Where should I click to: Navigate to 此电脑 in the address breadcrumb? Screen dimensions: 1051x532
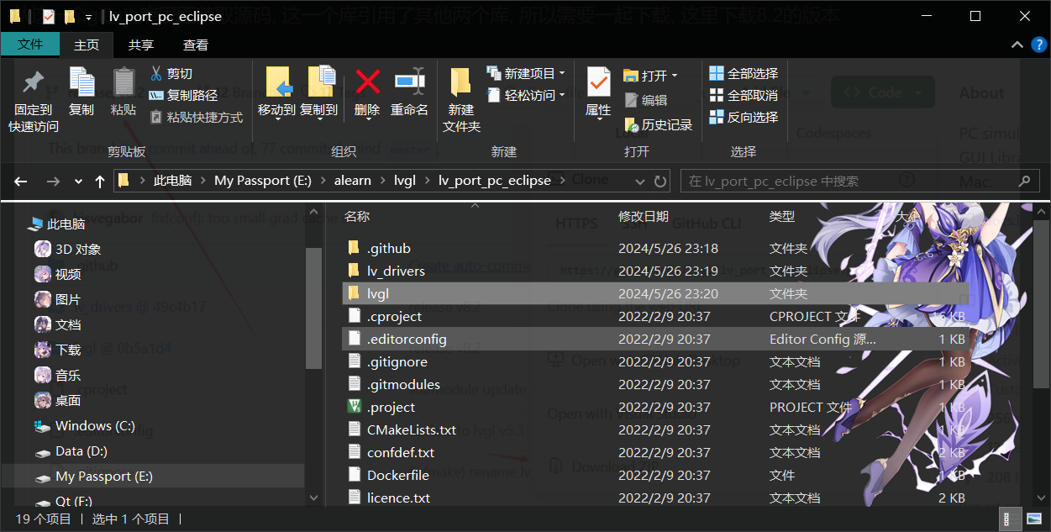[172, 181]
